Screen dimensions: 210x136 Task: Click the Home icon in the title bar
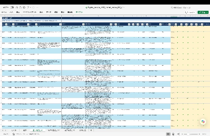point(17,7)
